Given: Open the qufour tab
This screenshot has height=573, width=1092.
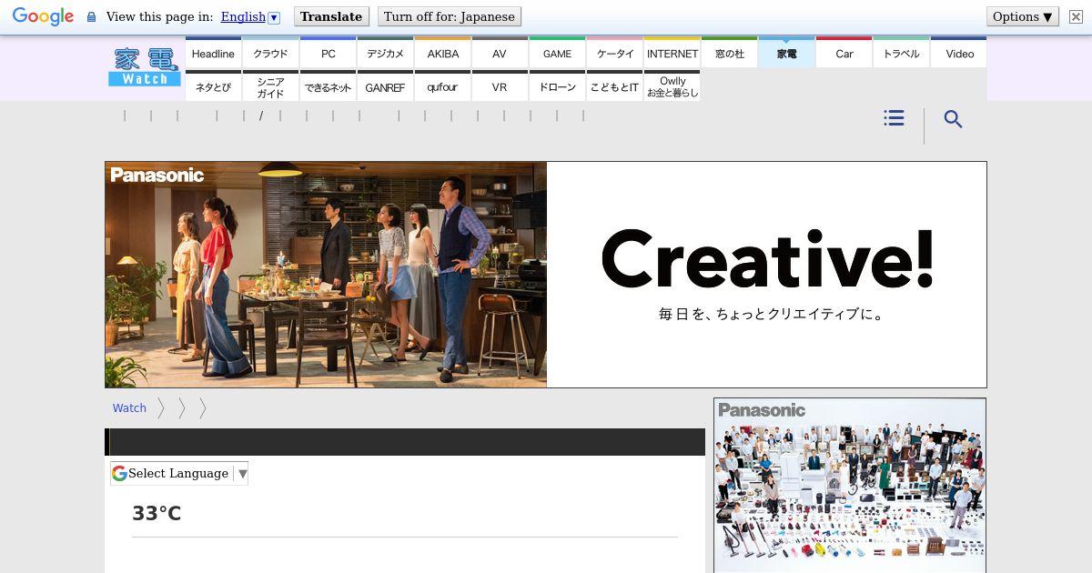Looking at the screenshot, I should [x=442, y=86].
